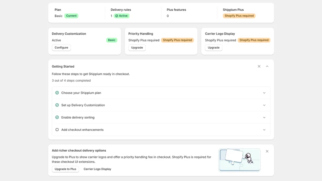Expand the Add checkout enhancements step
Image resolution: width=322 pixels, height=181 pixels.
[264, 130]
